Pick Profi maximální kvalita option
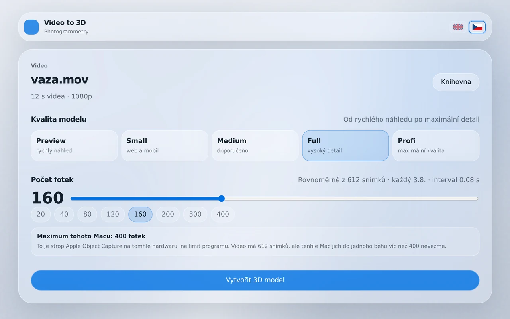The height and width of the screenshot is (319, 510). (436, 146)
